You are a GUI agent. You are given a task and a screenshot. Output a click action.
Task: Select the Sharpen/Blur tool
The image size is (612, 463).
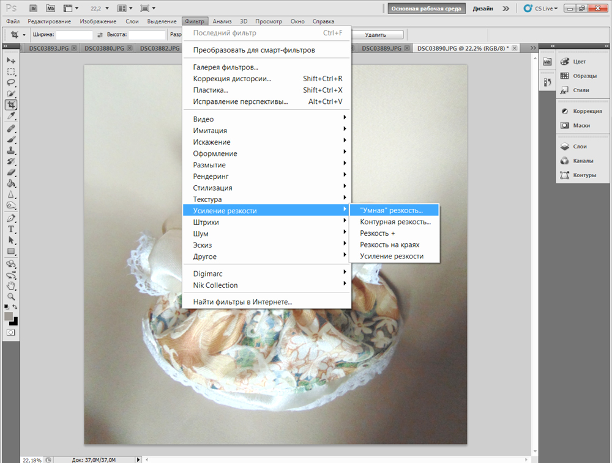coord(11,194)
